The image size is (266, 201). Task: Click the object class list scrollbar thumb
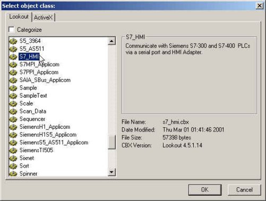(x=111, y=142)
